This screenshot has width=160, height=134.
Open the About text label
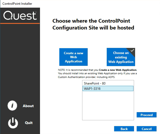tap(28, 106)
